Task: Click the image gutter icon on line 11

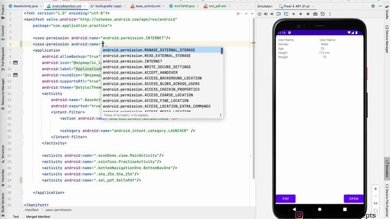Action: tap(15, 75)
